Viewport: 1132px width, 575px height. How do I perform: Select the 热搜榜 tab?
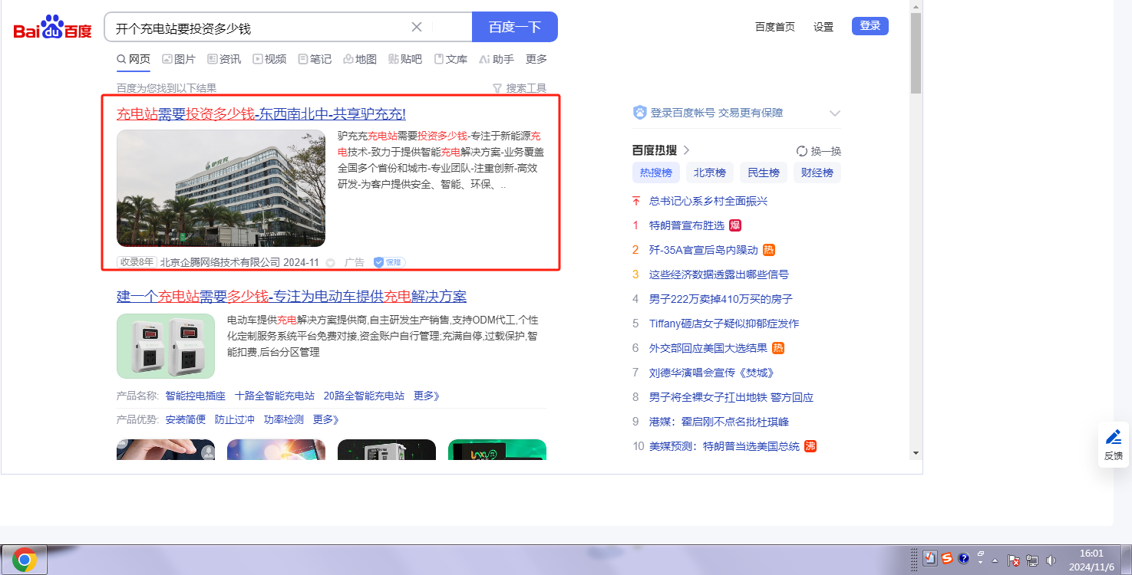656,172
